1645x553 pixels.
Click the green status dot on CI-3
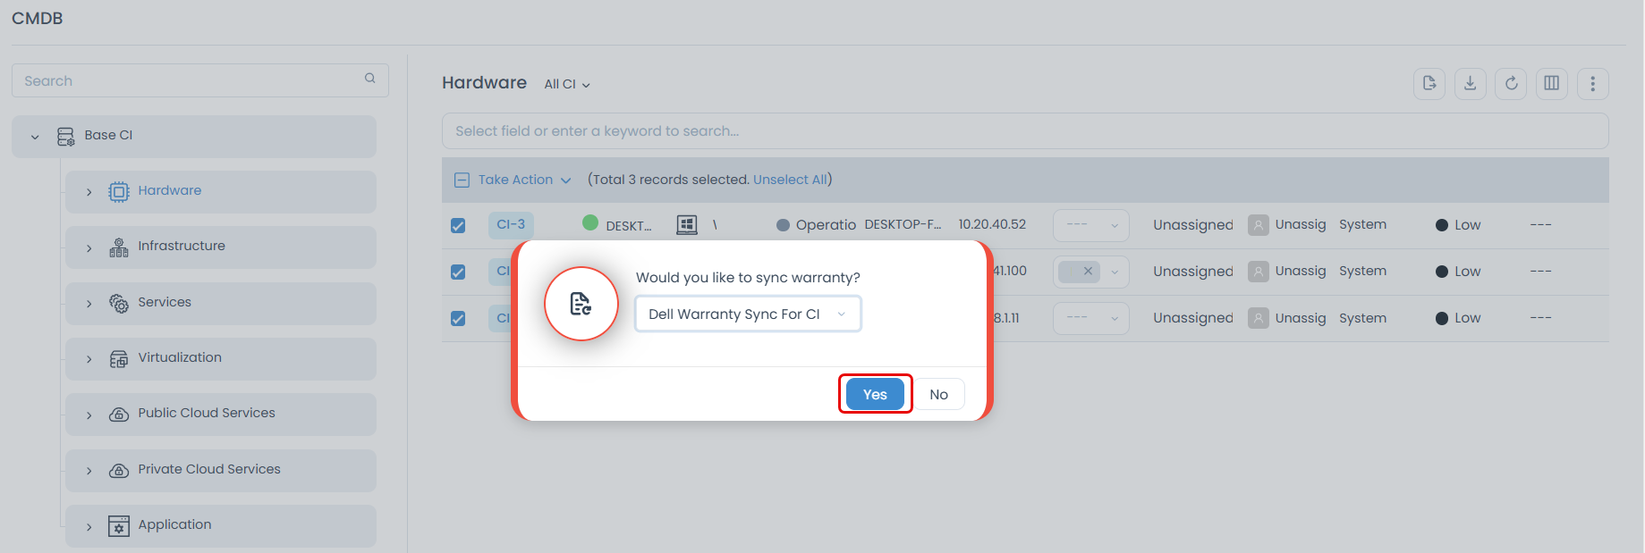[x=590, y=223]
